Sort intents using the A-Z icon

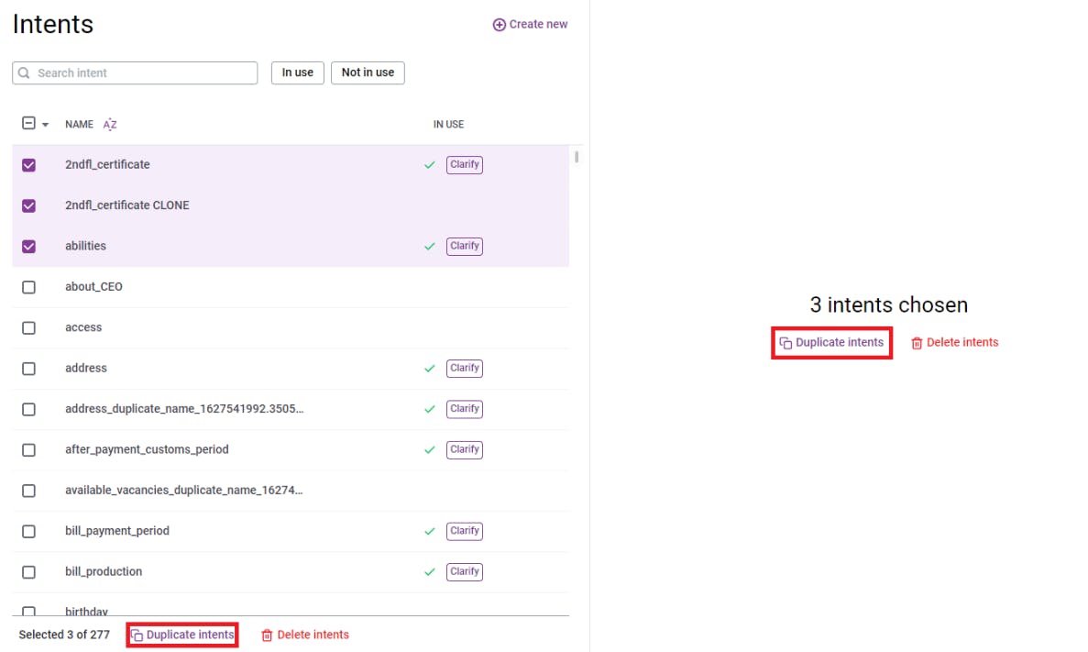110,125
